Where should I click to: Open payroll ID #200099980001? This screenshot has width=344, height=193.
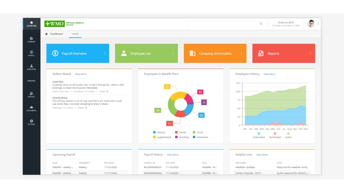click(153, 167)
